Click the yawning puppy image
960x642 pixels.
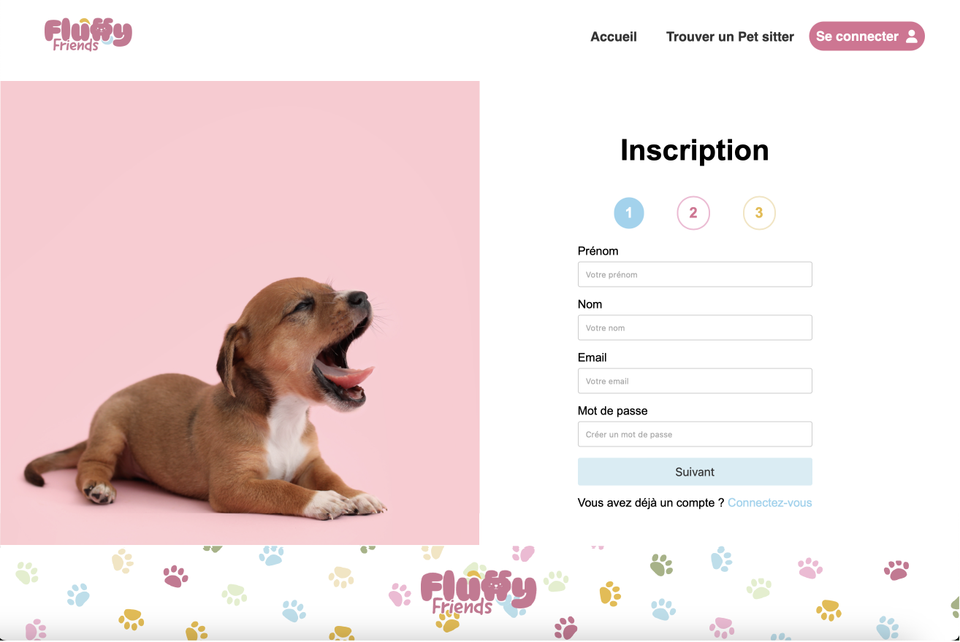click(240, 313)
